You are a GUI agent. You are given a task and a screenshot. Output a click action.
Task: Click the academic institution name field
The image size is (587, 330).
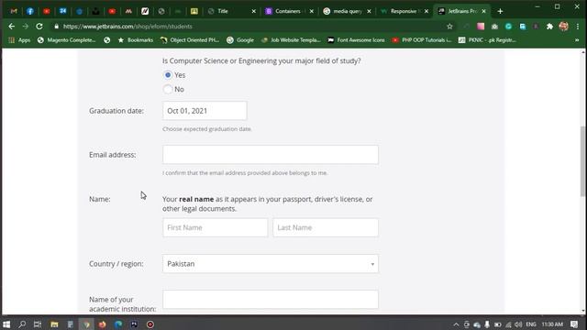click(271, 300)
